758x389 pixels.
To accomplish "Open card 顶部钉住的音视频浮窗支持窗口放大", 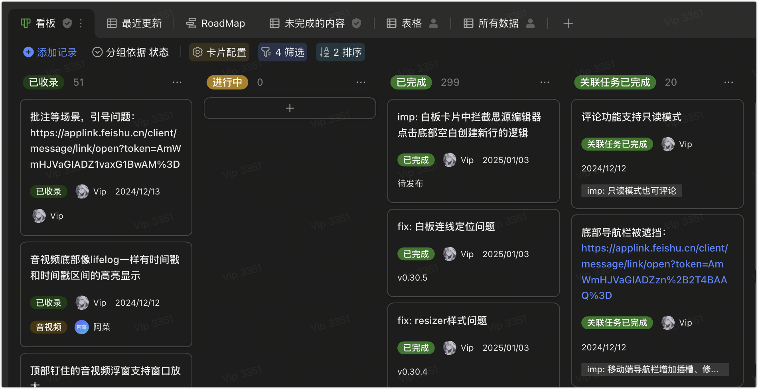I will coord(106,371).
